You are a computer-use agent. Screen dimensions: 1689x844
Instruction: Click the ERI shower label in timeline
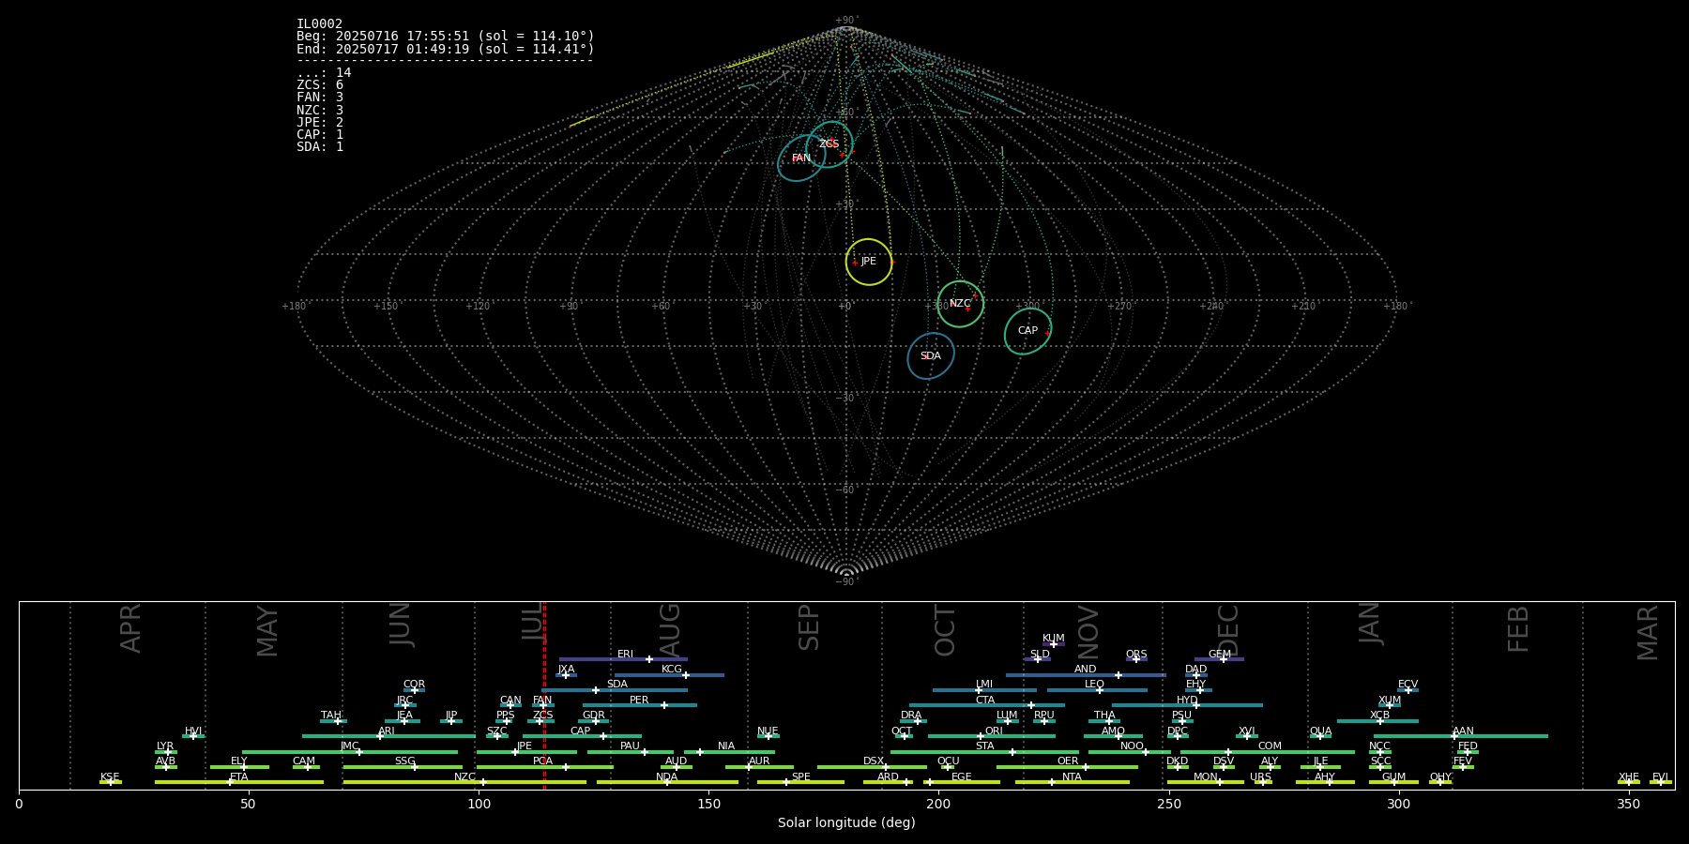point(625,655)
